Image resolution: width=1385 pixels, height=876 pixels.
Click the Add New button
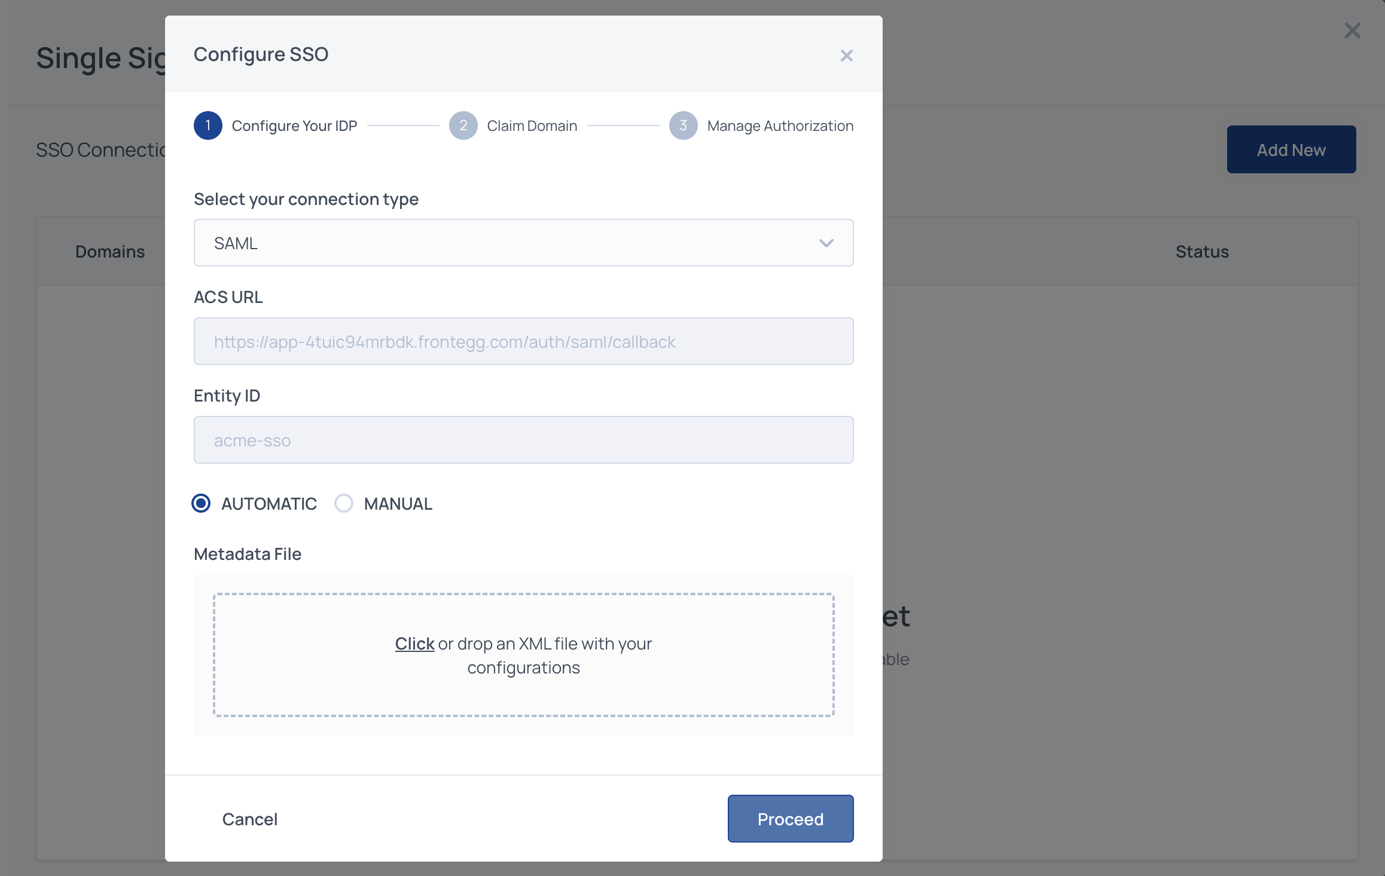pos(1291,149)
